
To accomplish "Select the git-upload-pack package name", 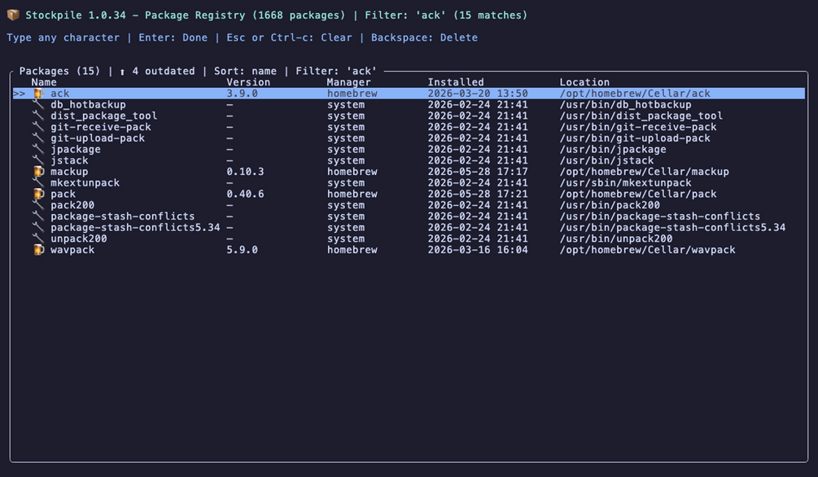I will click(98, 138).
